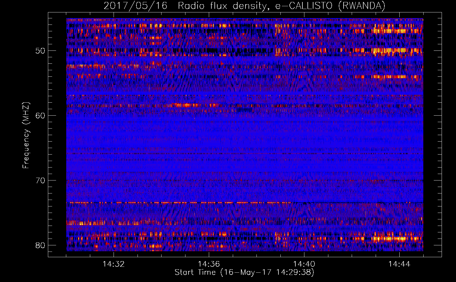Click the 14:44 time tick label
Image resolution: width=456 pixels, height=282 pixels.
click(x=399, y=264)
